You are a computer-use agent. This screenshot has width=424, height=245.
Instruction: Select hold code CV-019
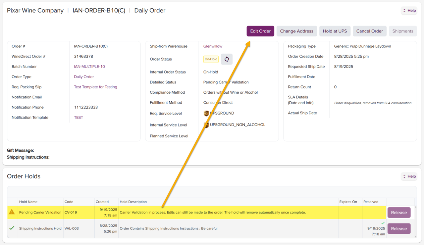pos(71,213)
